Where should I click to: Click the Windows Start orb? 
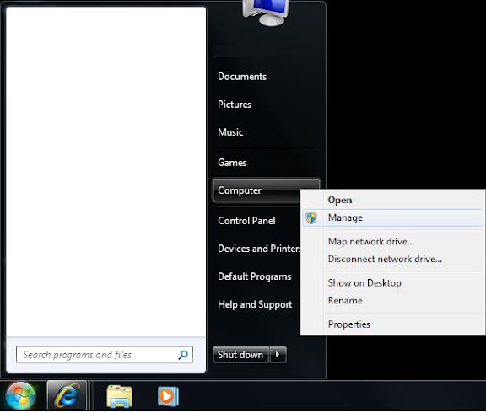point(21,395)
